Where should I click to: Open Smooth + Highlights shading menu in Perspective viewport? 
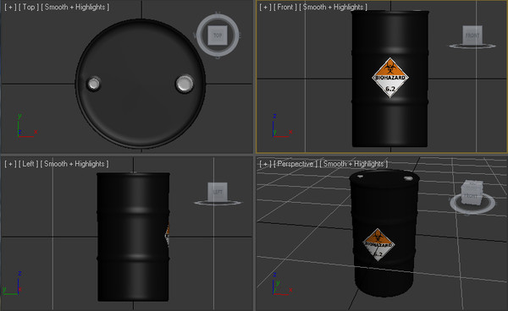tap(354, 164)
